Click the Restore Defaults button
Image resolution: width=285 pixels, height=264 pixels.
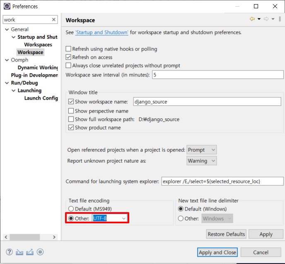point(226,234)
